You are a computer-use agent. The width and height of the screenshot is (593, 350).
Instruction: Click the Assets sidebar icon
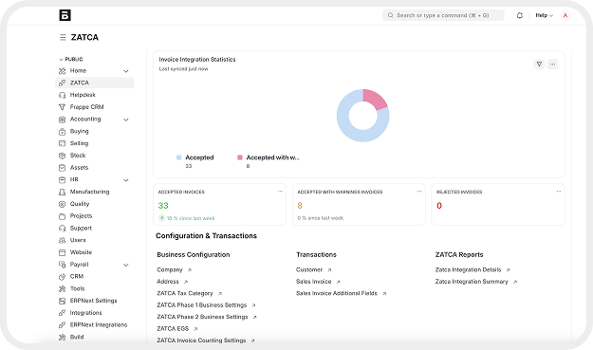(x=62, y=168)
